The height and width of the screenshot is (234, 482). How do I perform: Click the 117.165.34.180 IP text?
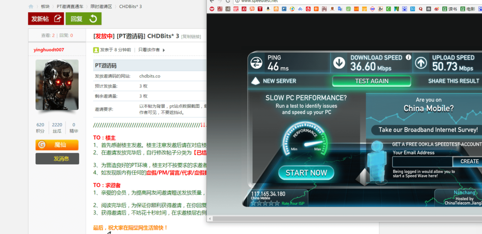[268, 194]
